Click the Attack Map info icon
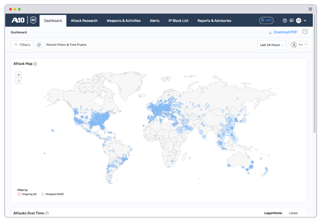322x223 pixels. (35, 64)
